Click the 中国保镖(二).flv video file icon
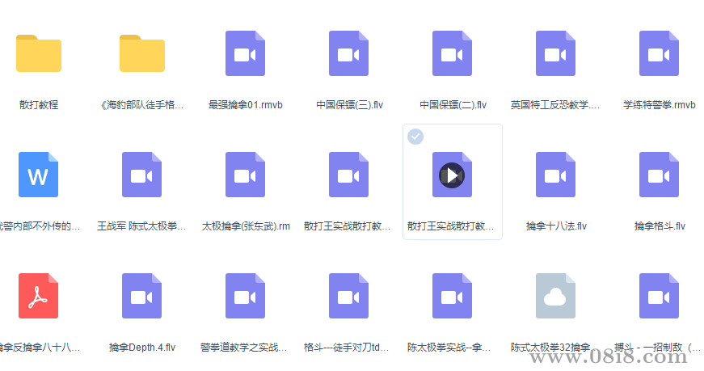The width and height of the screenshot is (704, 371). tap(452, 53)
